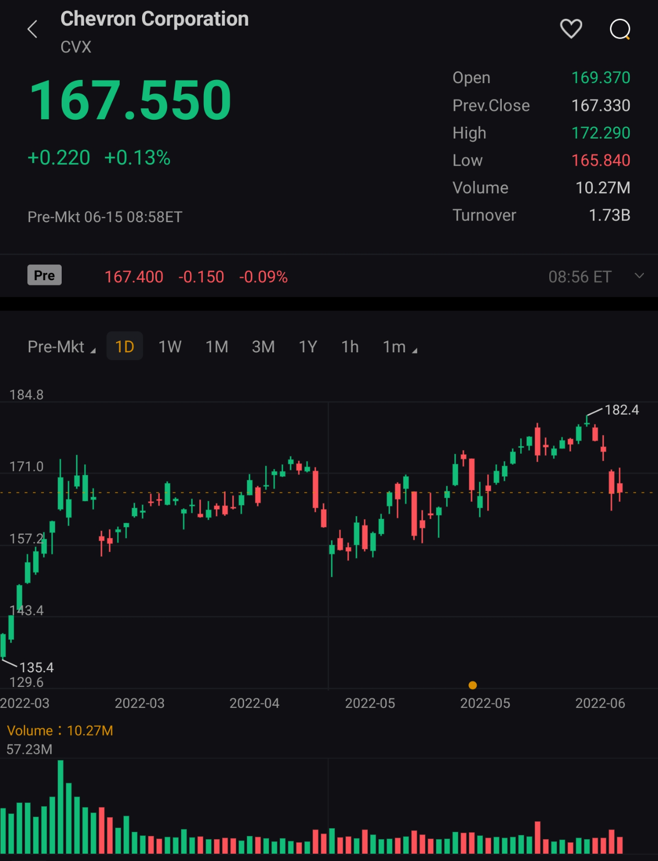658x861 pixels.
Task: Expand the pre-market quote row chevron
Action: point(639,275)
